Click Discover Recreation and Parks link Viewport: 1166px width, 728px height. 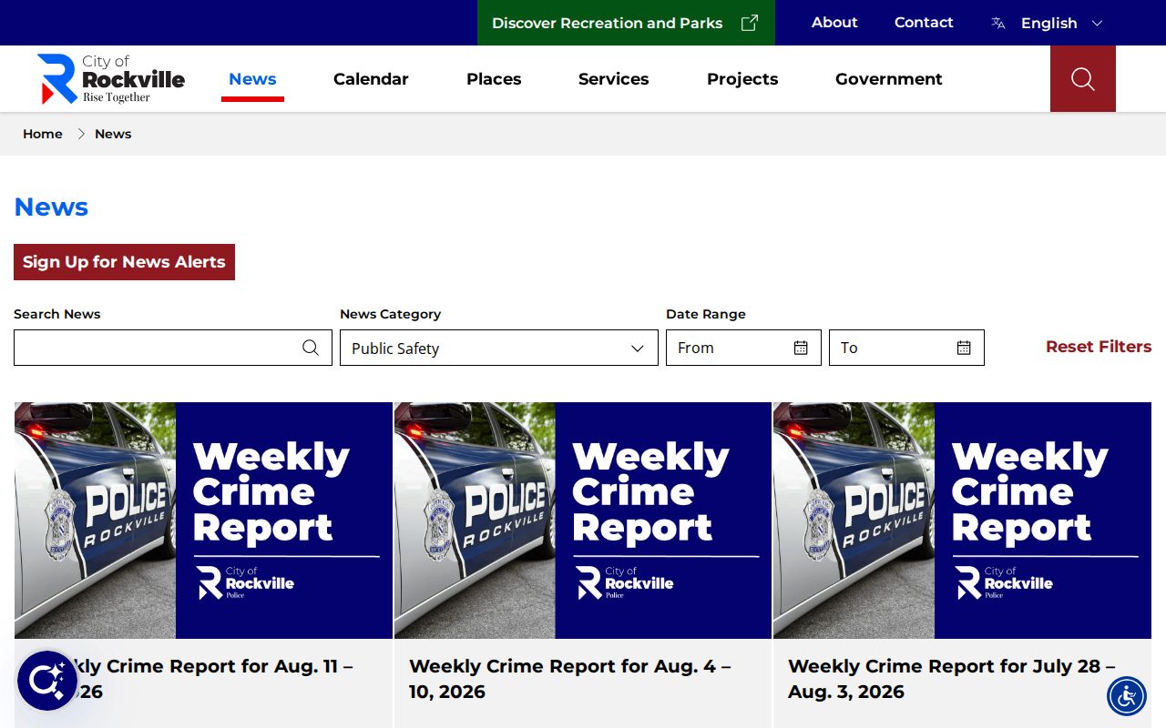(626, 23)
